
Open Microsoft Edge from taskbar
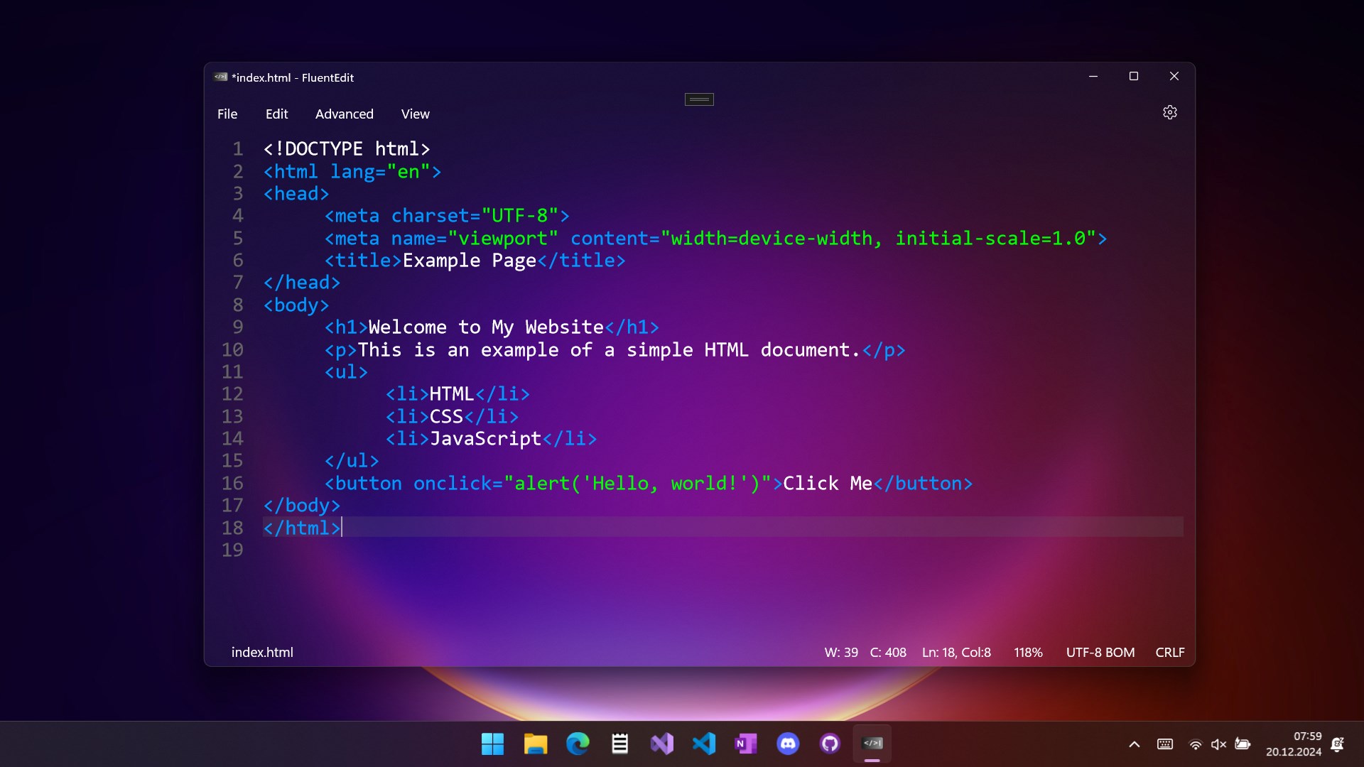pyautogui.click(x=578, y=744)
